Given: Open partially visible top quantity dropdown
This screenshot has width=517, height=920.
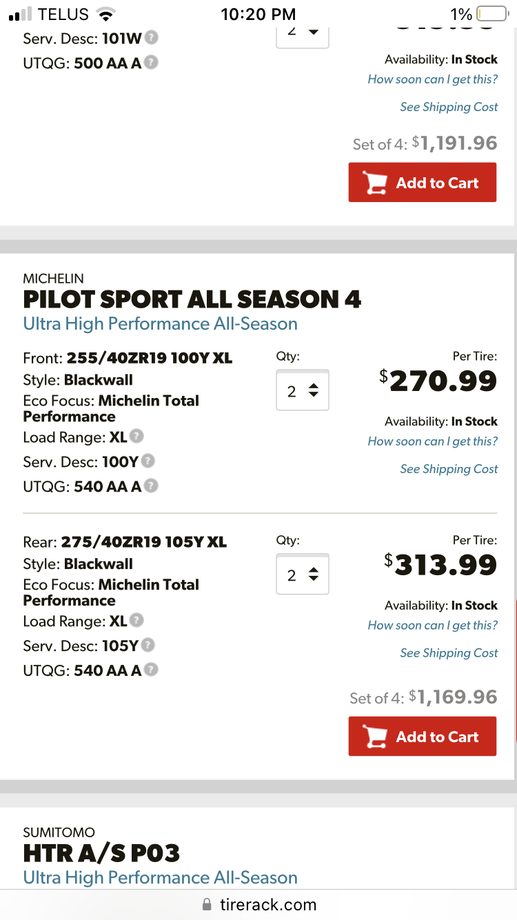Looking at the screenshot, I should click(303, 33).
